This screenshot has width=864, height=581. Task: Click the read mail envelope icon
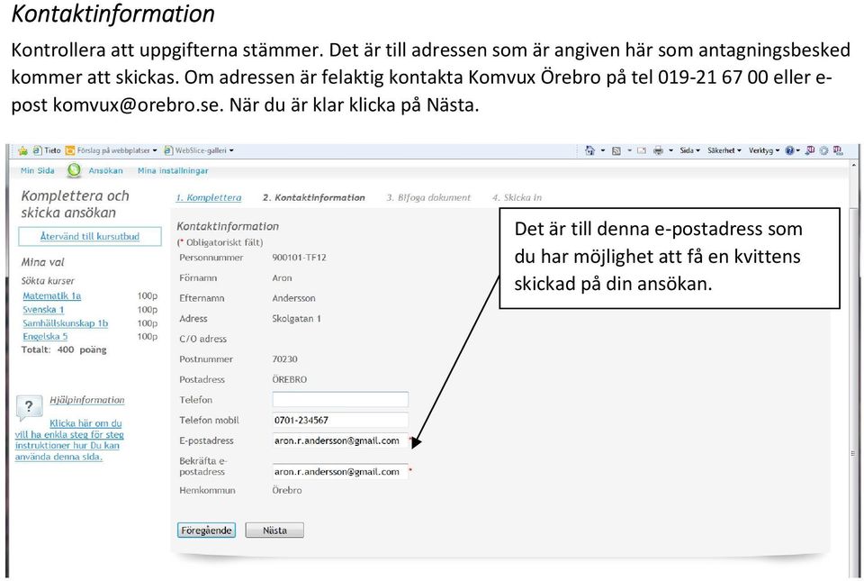point(642,150)
